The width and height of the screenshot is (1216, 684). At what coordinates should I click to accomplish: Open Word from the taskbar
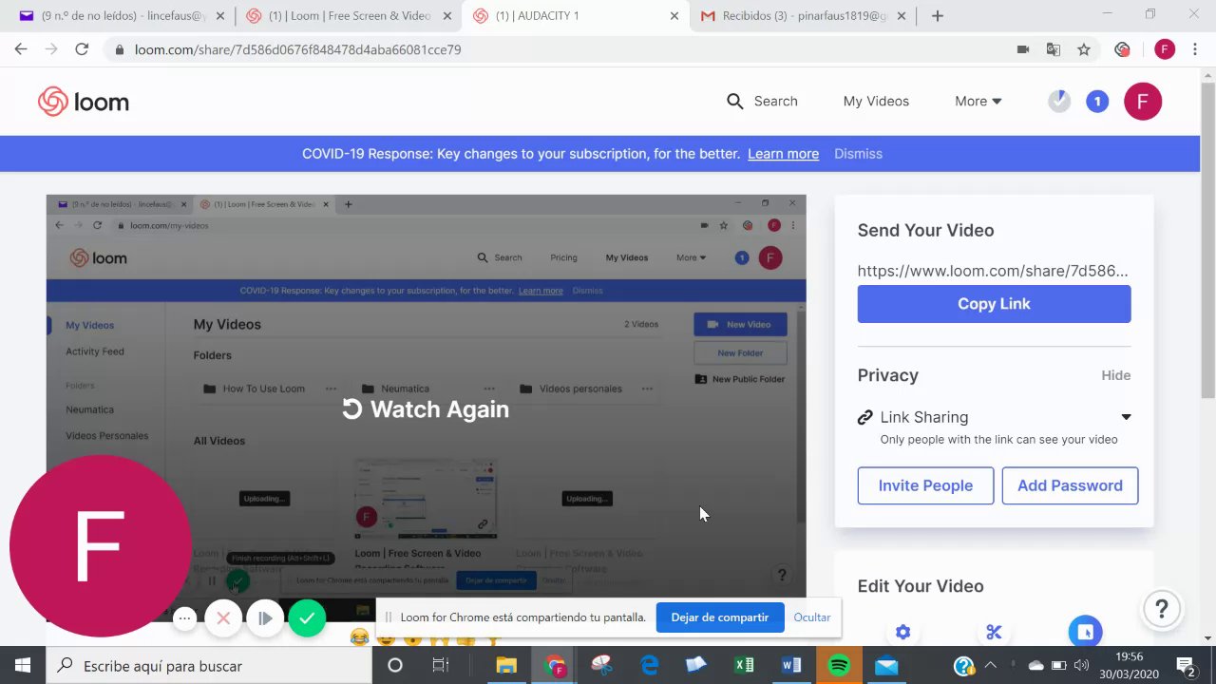791,666
